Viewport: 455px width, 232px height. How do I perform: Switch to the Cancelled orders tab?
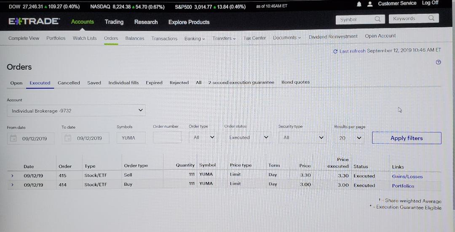tap(69, 83)
